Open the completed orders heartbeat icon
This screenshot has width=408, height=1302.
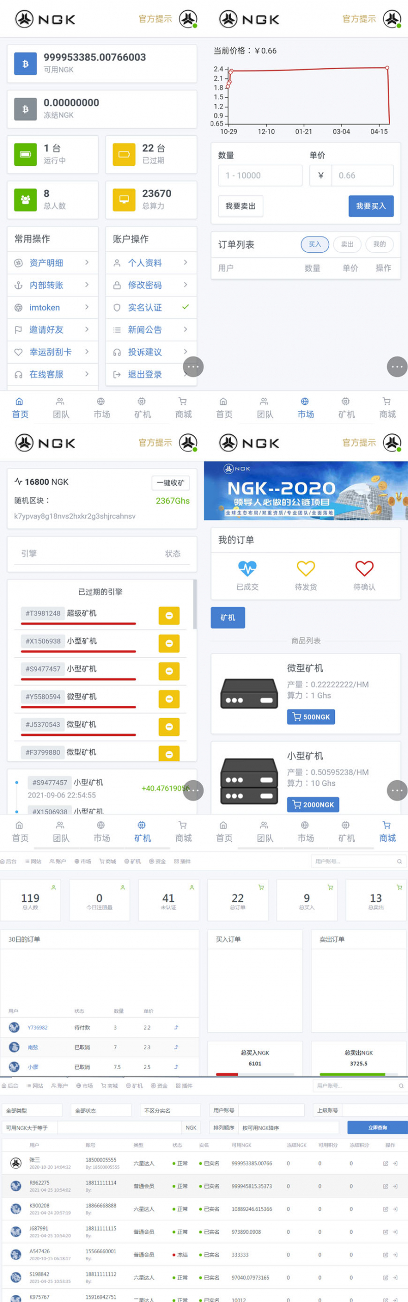(247, 568)
